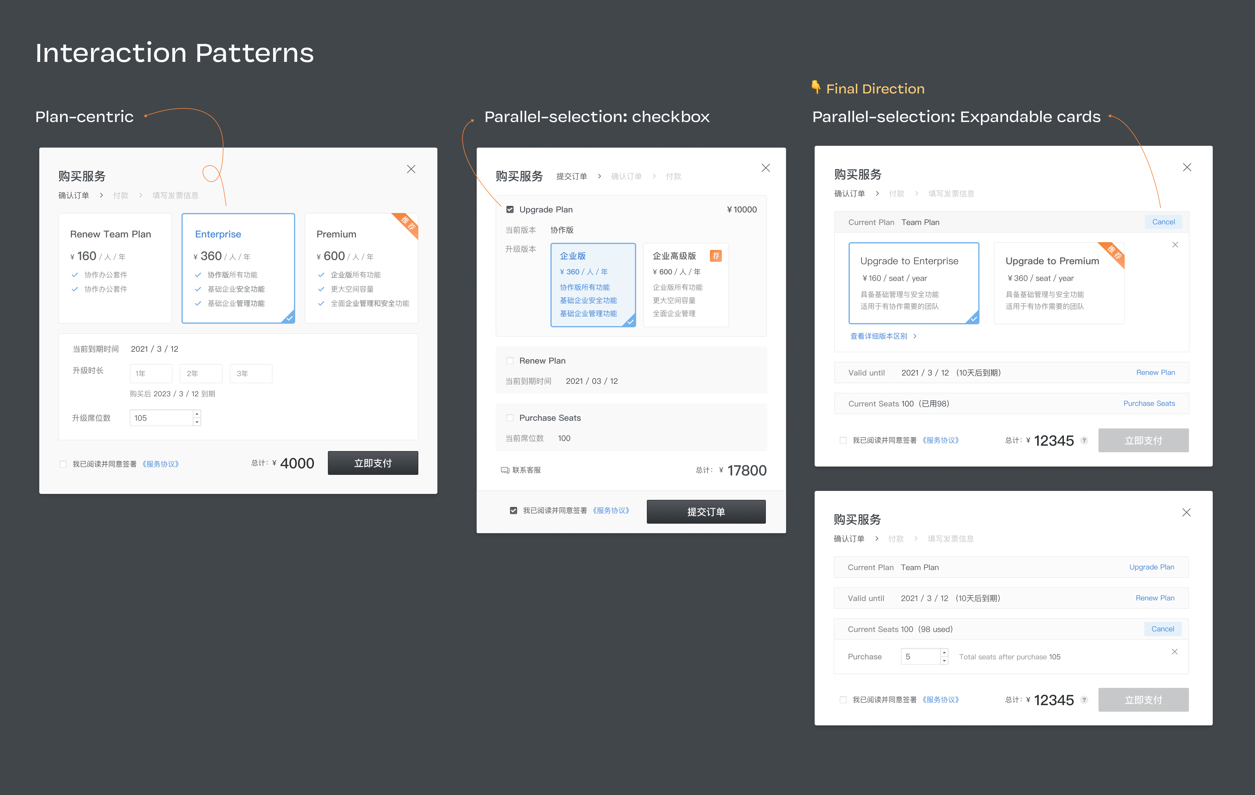Click the help icon beside total 12345 in bottom dialog

[x=1084, y=699]
